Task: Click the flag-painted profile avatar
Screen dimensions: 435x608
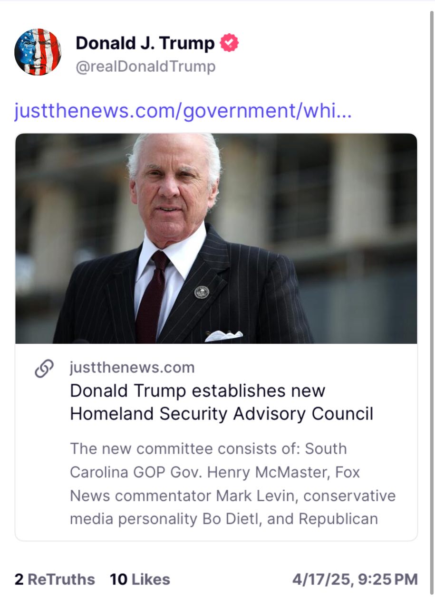Action: [x=38, y=52]
